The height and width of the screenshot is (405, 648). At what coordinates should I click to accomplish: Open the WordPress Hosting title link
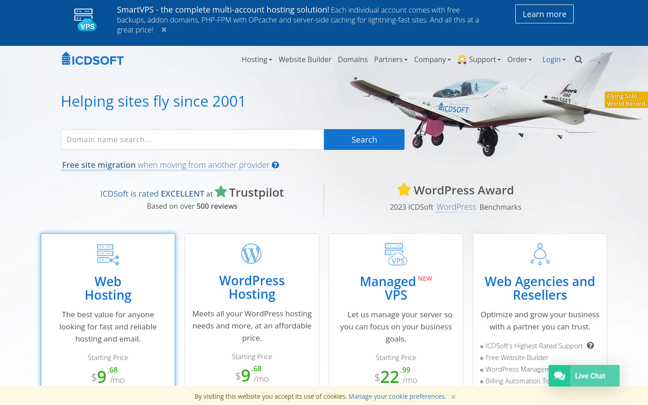pos(252,287)
